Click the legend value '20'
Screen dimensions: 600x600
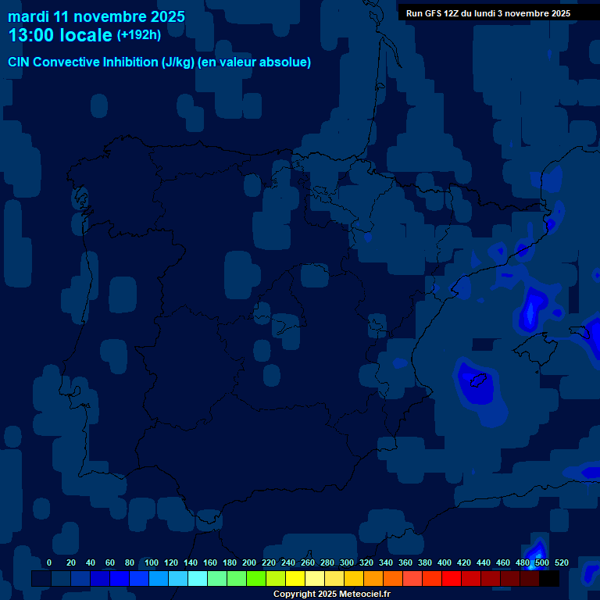pos(71,562)
